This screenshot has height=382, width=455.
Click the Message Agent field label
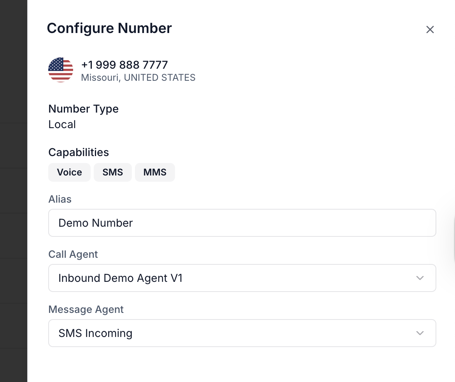86,309
